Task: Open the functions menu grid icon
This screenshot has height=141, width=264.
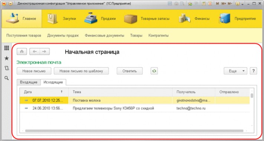Action: [7, 48]
